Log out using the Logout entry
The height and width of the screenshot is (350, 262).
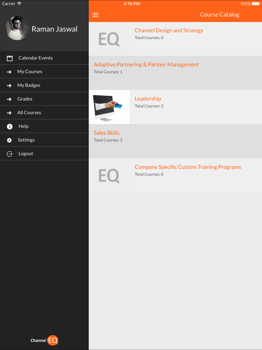point(44,153)
